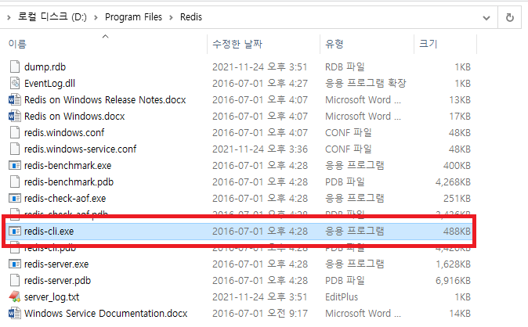Click the dump.rdb file icon
The height and width of the screenshot is (327, 528).
point(14,66)
